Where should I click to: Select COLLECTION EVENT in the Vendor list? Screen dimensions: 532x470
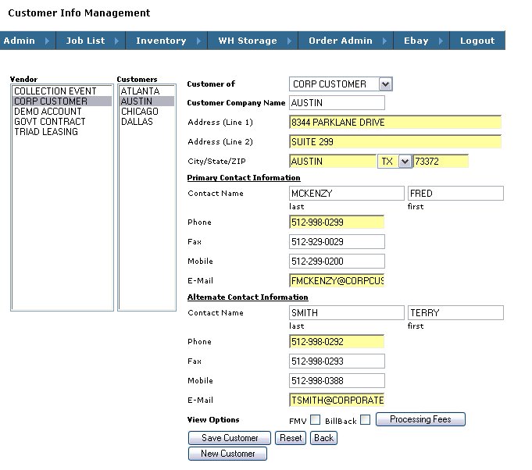pos(62,91)
